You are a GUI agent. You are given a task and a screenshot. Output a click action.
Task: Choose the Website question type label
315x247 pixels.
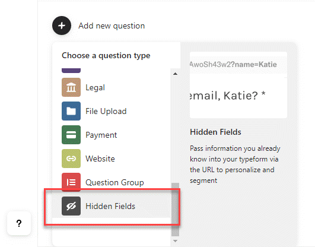click(x=100, y=159)
